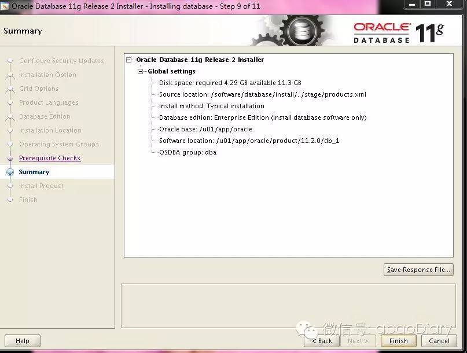Select 'Database edition: Enterprise Edition' row
The image size is (467, 353).
[263, 117]
